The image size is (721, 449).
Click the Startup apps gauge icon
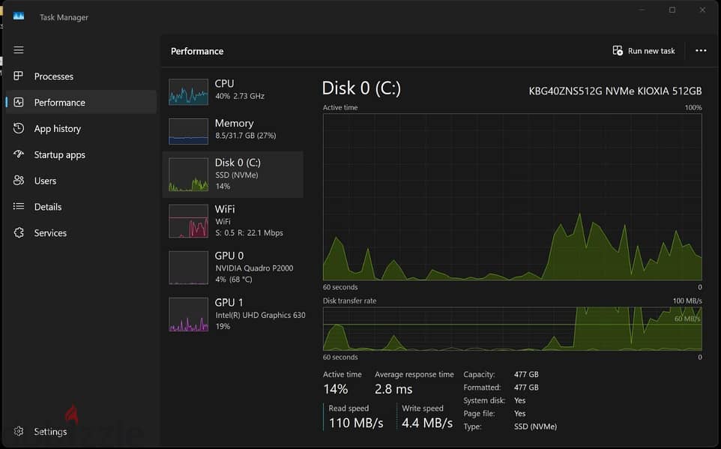(19, 154)
